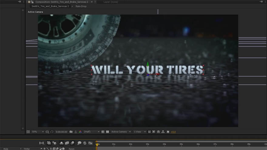
Task: Click the left panel scroll up arrow
Action: coord(23,10)
